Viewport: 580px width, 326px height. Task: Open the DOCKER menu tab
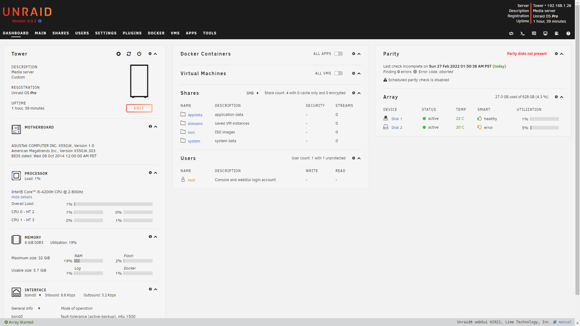[156, 33]
